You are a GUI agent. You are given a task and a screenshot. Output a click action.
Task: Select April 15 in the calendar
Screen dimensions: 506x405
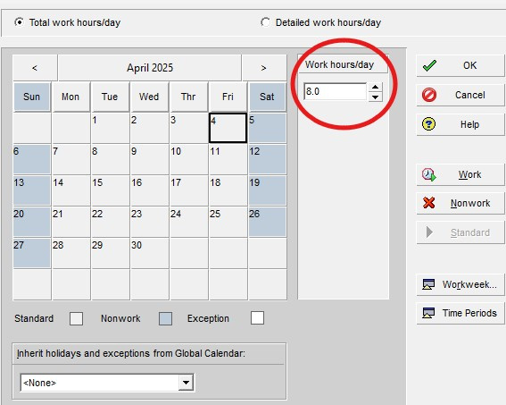click(x=111, y=190)
